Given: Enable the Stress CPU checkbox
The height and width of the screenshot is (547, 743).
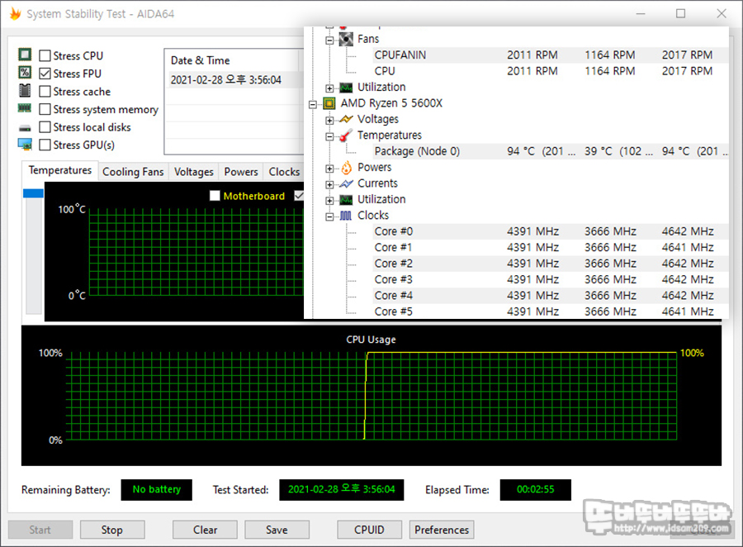Looking at the screenshot, I should point(45,56).
